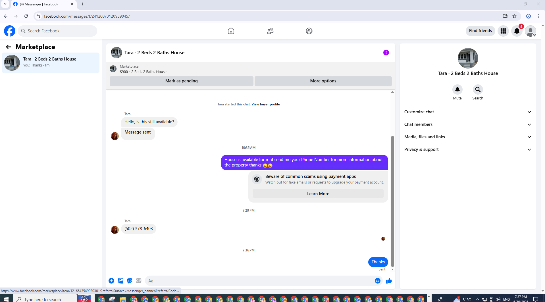Attach a file with the photo icon
Screen dimensions: 545x302
click(x=120, y=281)
